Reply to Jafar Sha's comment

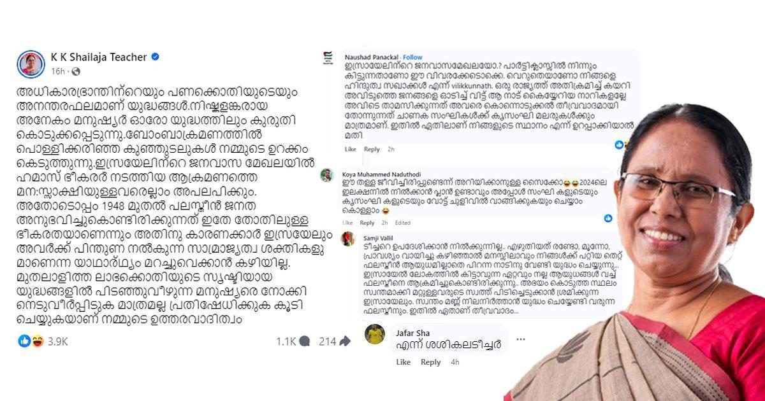(x=430, y=362)
